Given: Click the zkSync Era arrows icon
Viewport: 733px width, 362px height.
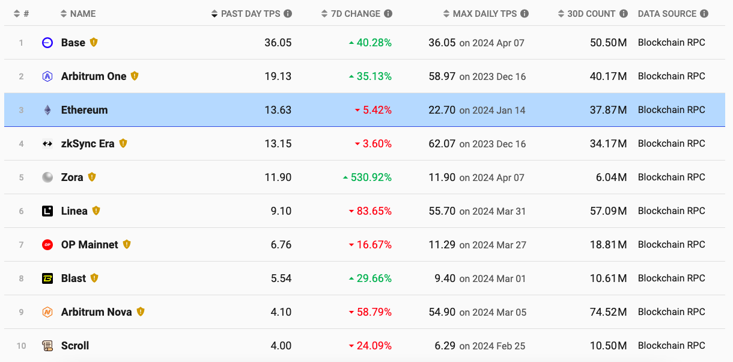Looking at the screenshot, I should 47,144.
